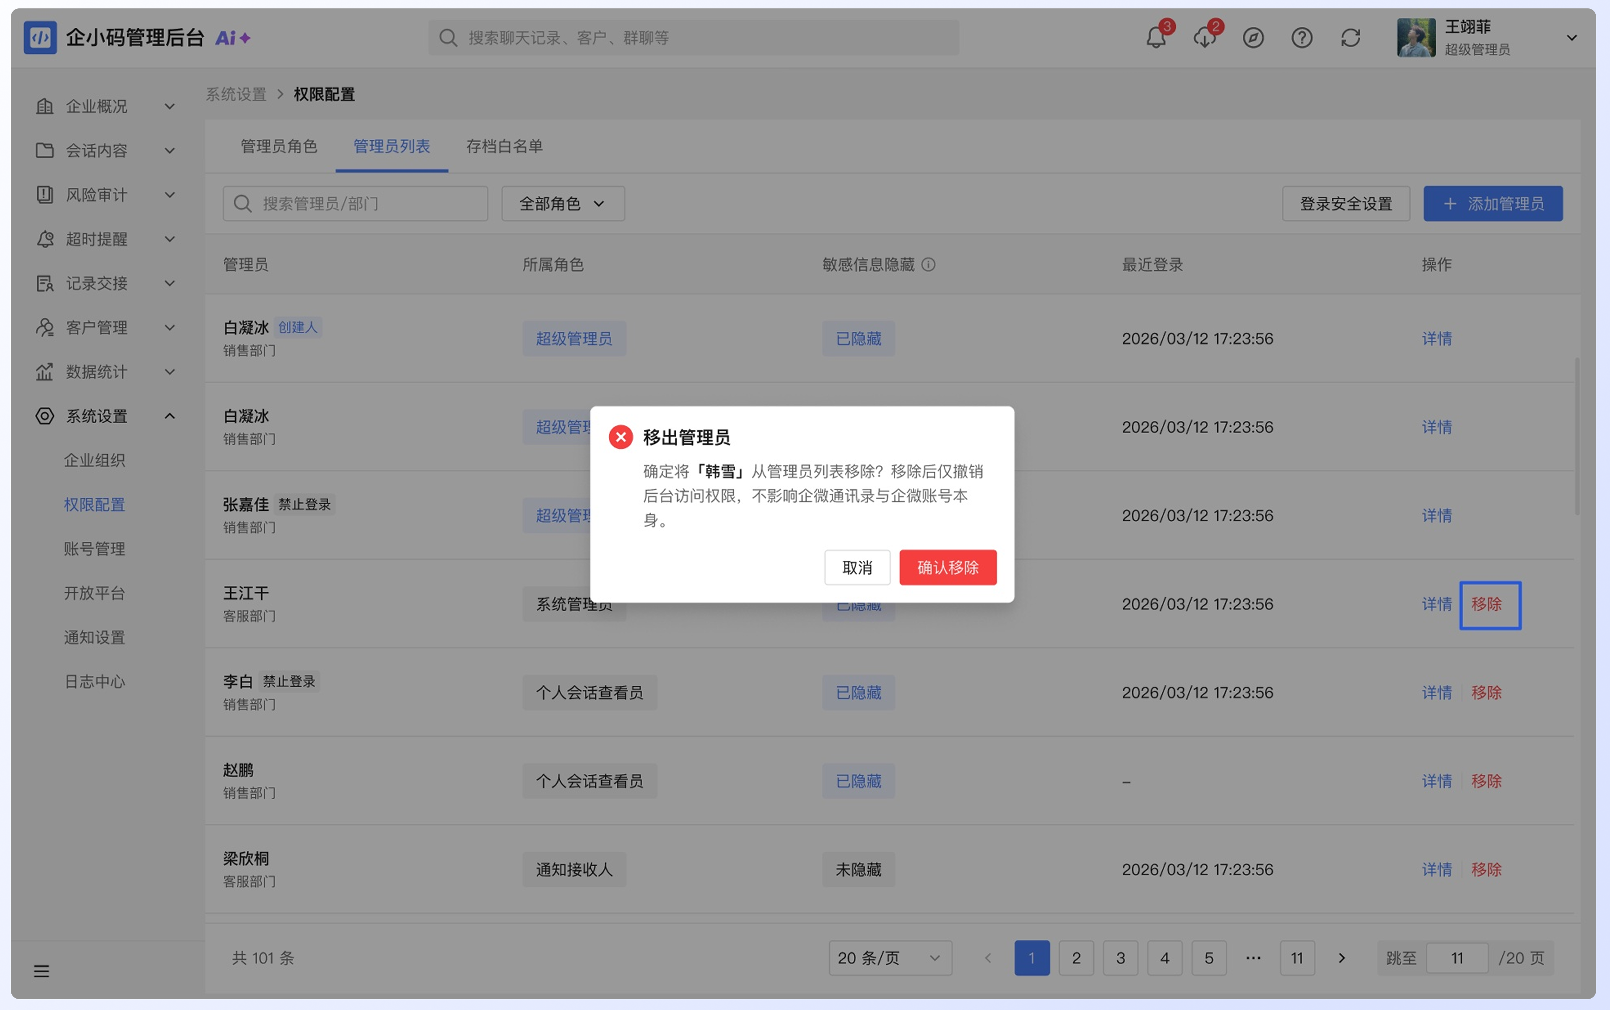Open 日志中心 submenu item

[x=94, y=681]
